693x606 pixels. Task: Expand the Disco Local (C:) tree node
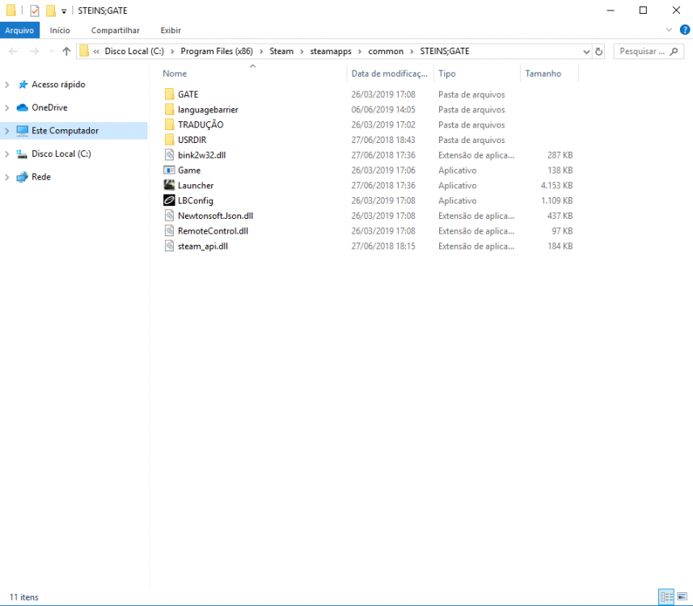pyautogui.click(x=6, y=154)
